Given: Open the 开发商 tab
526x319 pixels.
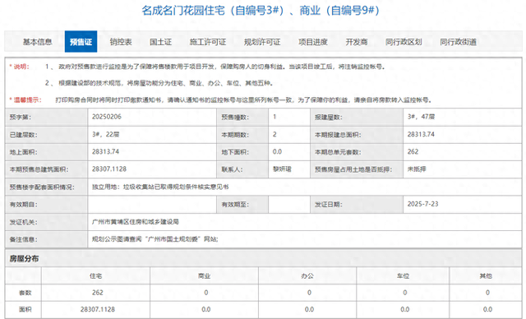Looking at the screenshot, I should point(357,42).
